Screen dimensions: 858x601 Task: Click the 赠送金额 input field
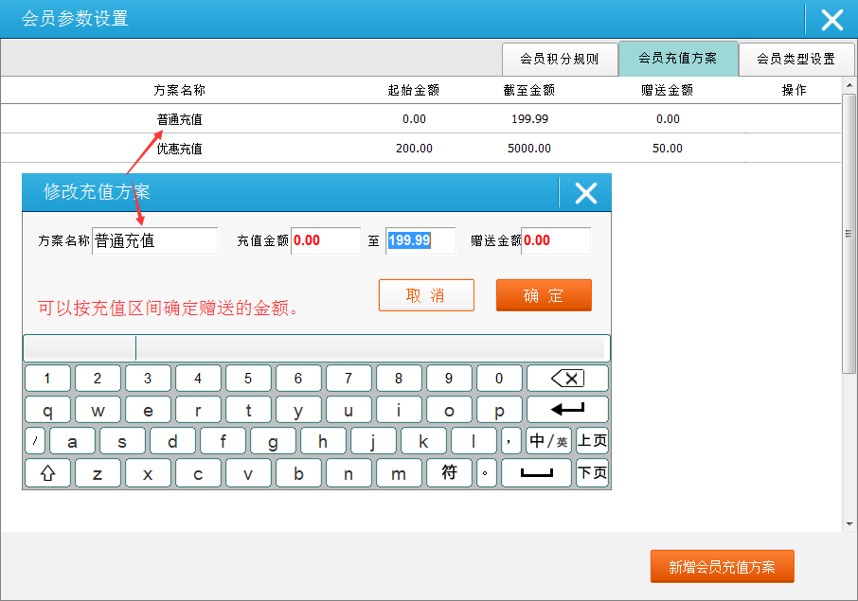[556, 241]
